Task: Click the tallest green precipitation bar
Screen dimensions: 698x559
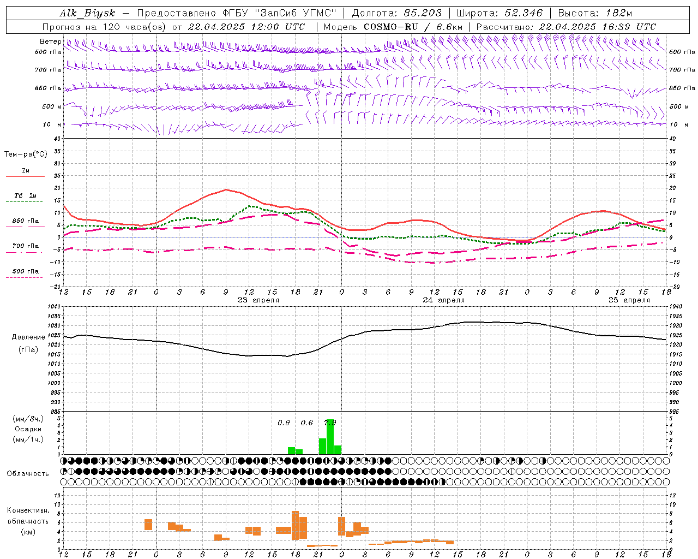Action: point(330,437)
